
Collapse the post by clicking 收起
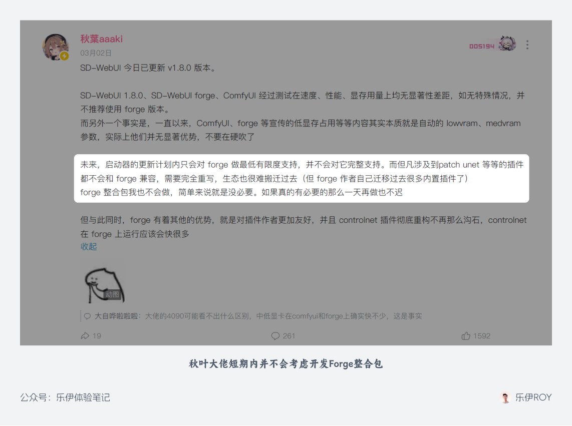coord(89,247)
